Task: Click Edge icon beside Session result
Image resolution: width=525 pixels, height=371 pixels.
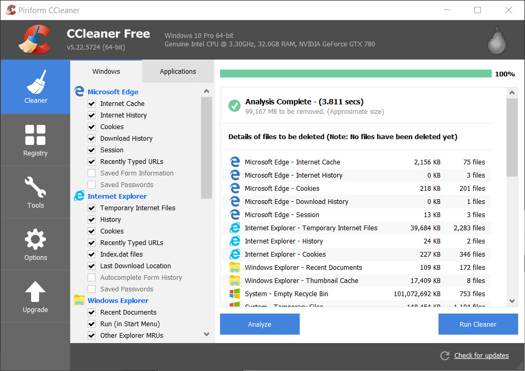Action: (235, 214)
